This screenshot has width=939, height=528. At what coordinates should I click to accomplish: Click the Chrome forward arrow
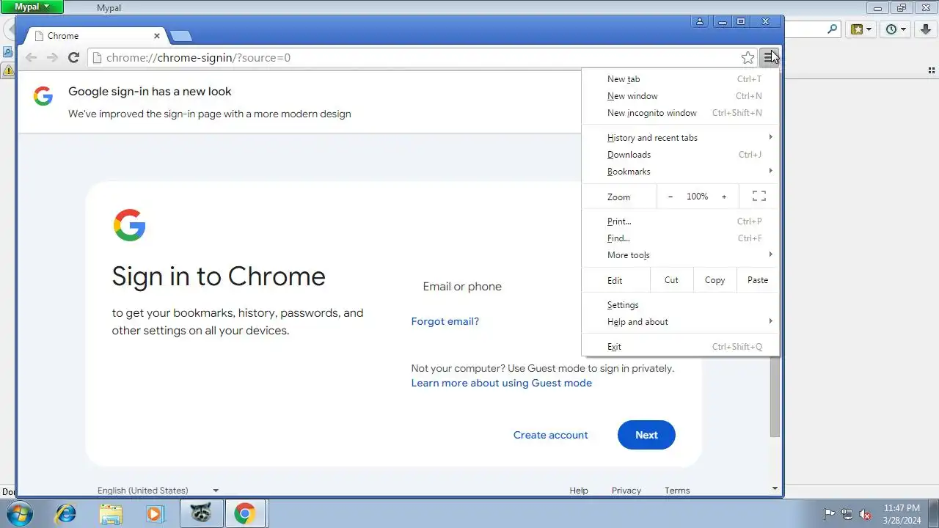coord(52,57)
